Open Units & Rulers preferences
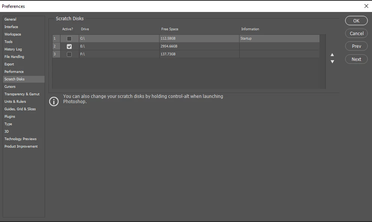 click(24, 102)
